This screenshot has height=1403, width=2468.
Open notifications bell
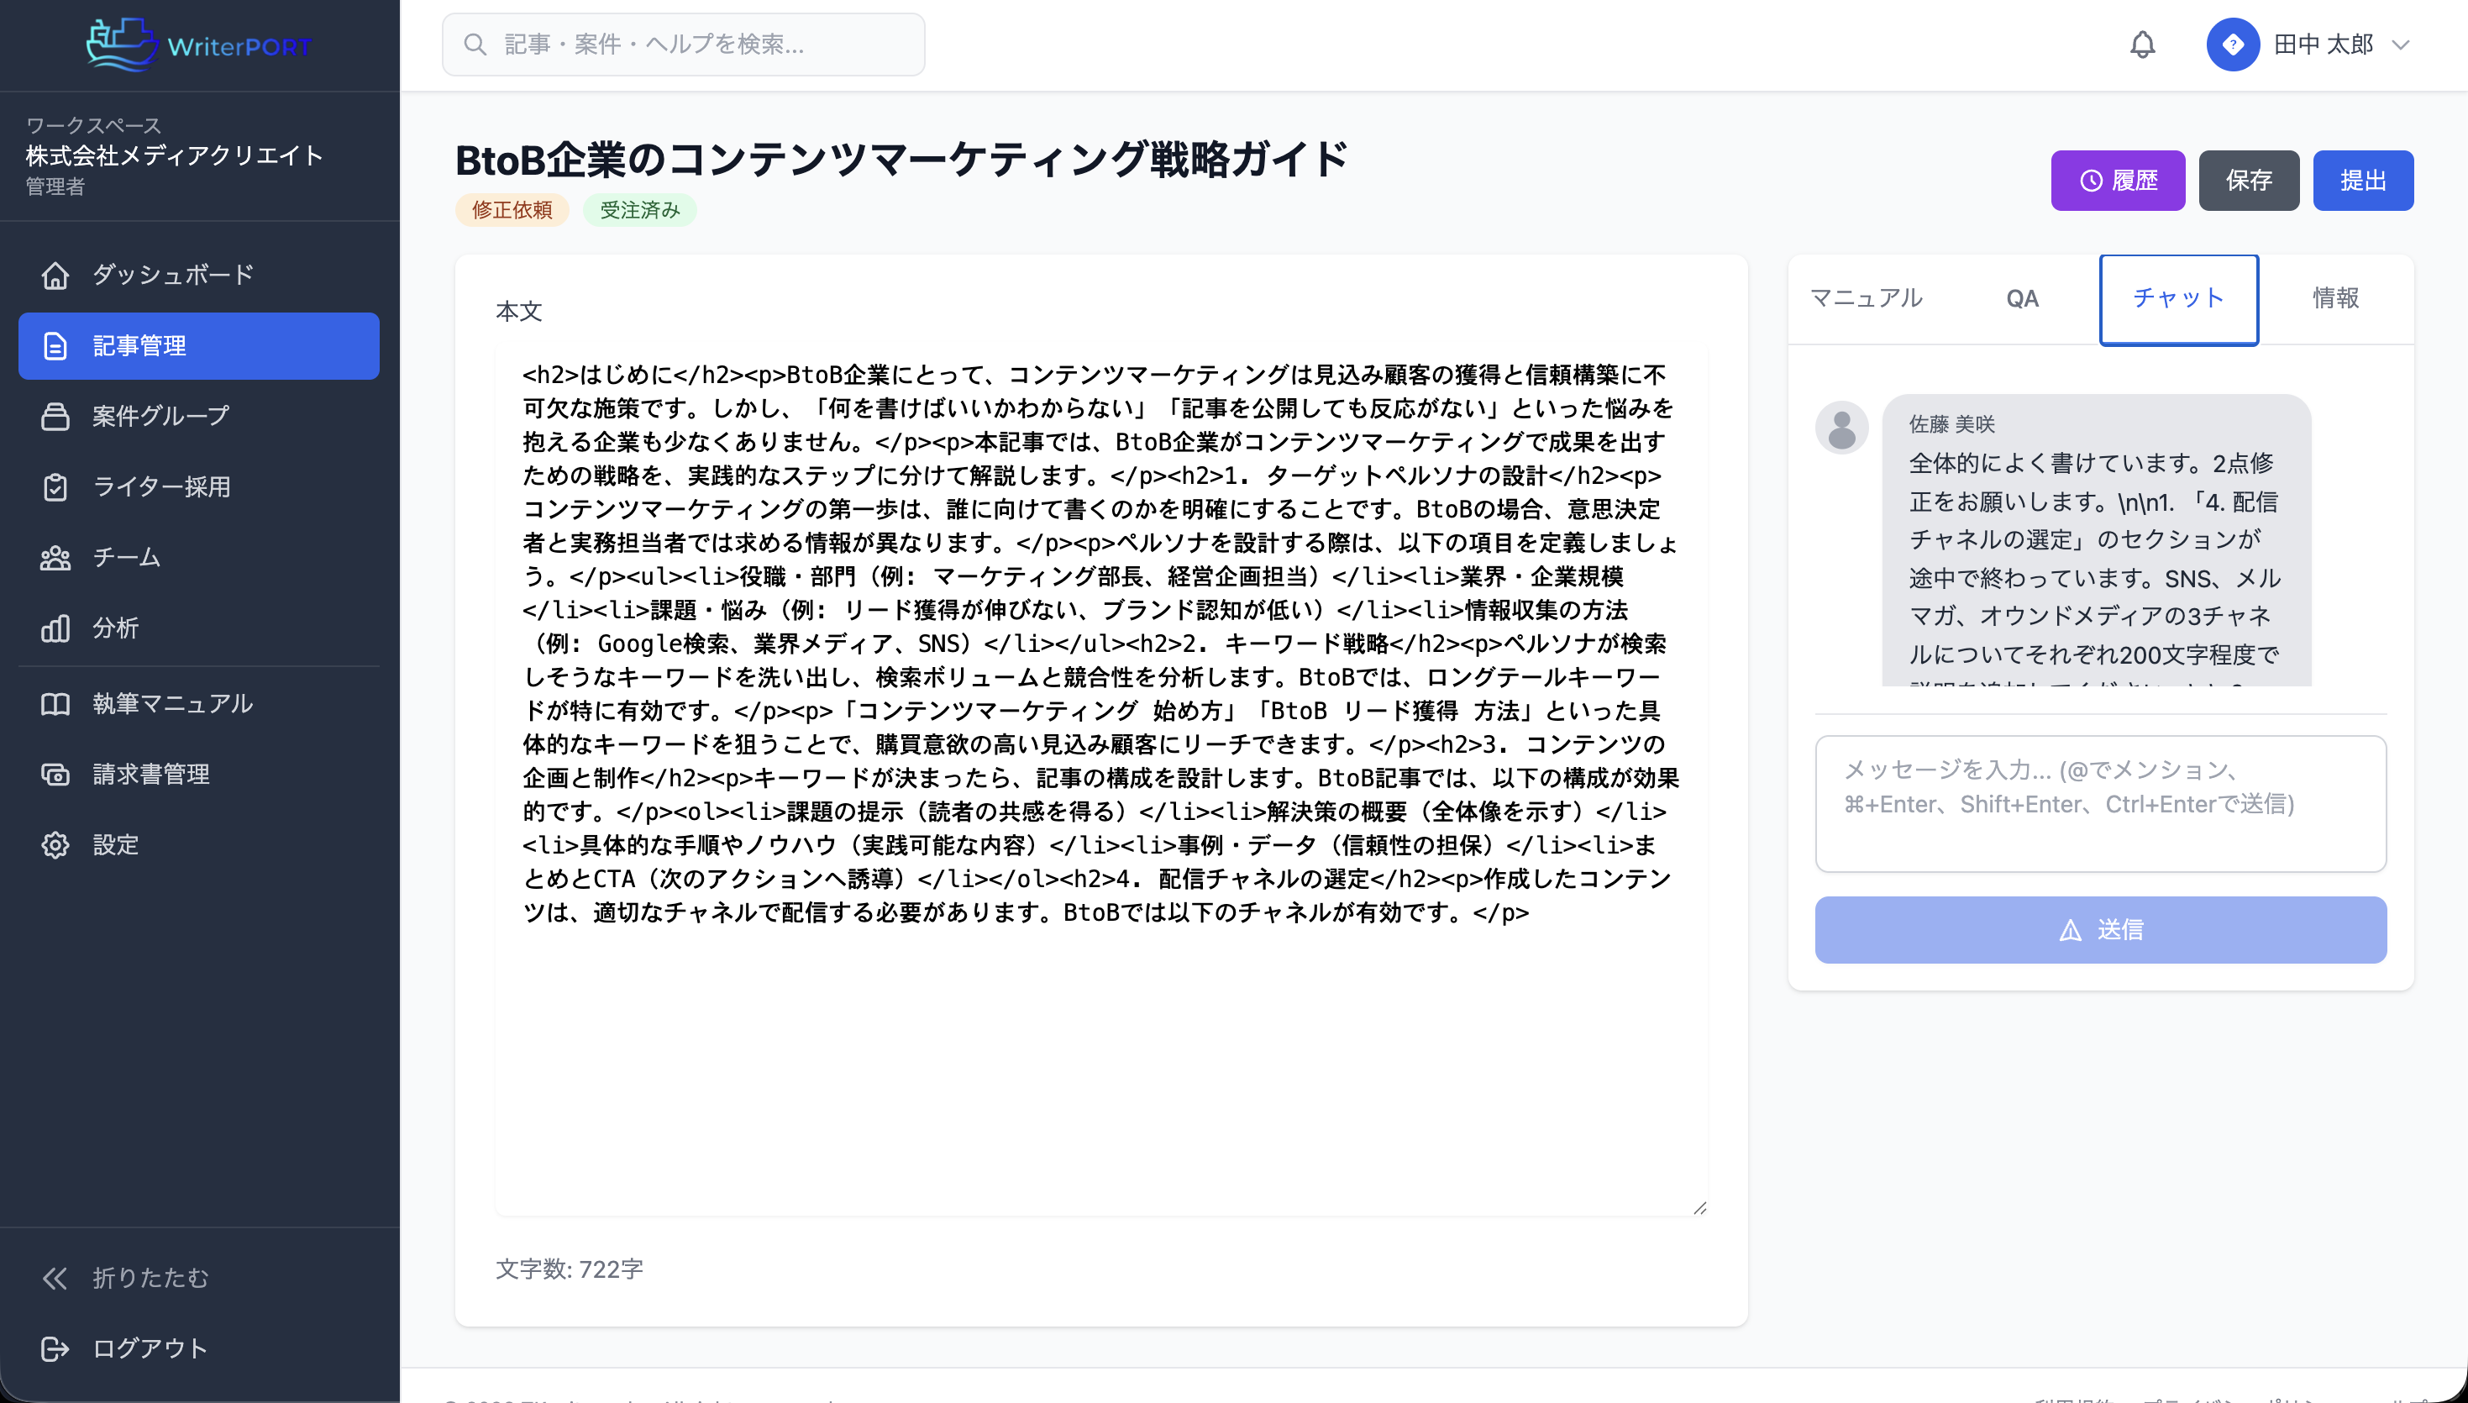2142,45
